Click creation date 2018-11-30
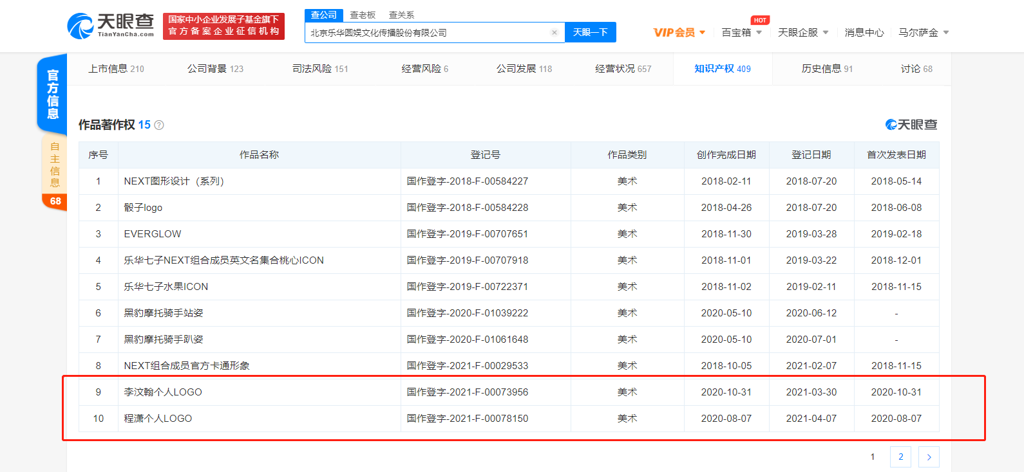1024x472 pixels. [726, 234]
